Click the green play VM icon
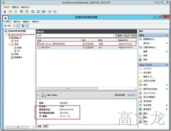Screen dimensions: 171x131 (x=16, y=12)
